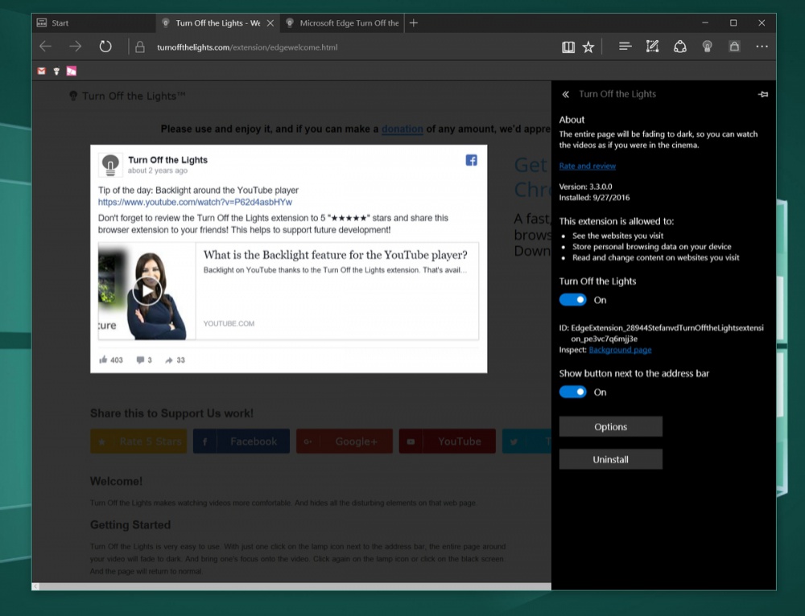Image resolution: width=805 pixels, height=616 pixels.
Task: Open the youtube.com/watch link in the post
Action: [195, 202]
